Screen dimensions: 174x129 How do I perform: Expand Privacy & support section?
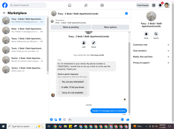151,63
